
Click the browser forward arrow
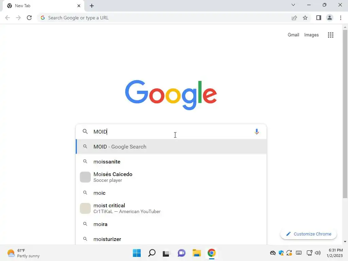18,18
